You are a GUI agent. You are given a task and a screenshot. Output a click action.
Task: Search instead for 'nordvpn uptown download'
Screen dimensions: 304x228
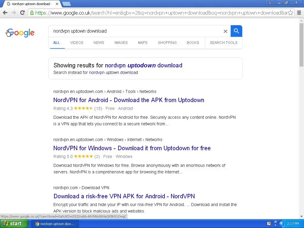[x=113, y=72]
